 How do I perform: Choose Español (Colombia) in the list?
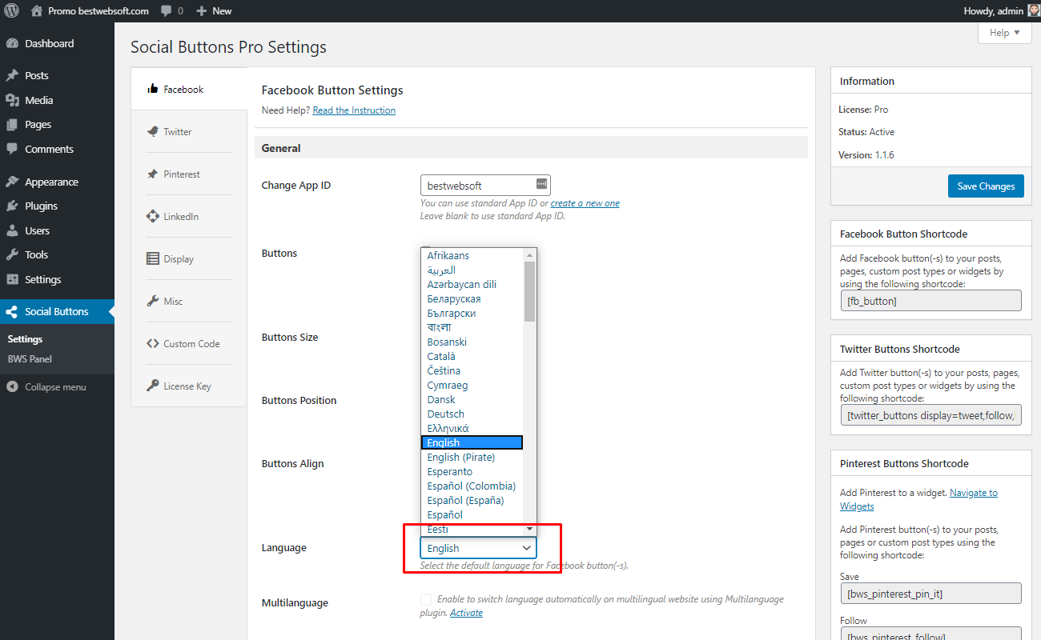(472, 486)
